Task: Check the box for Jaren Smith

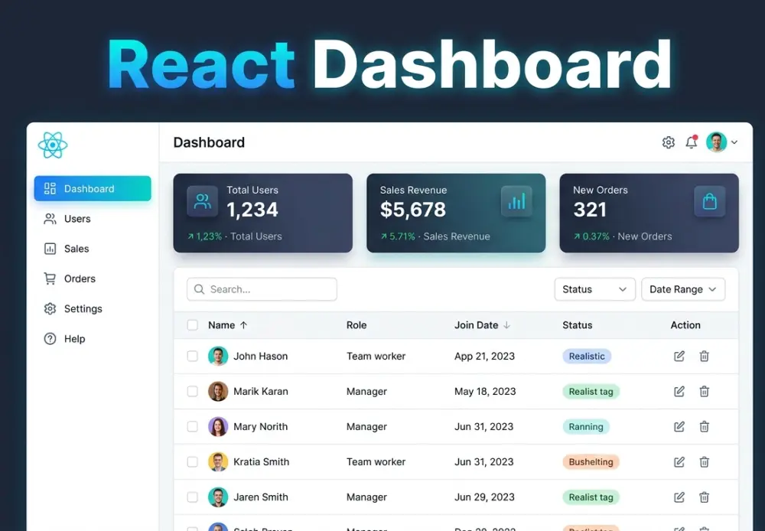Action: click(x=193, y=497)
